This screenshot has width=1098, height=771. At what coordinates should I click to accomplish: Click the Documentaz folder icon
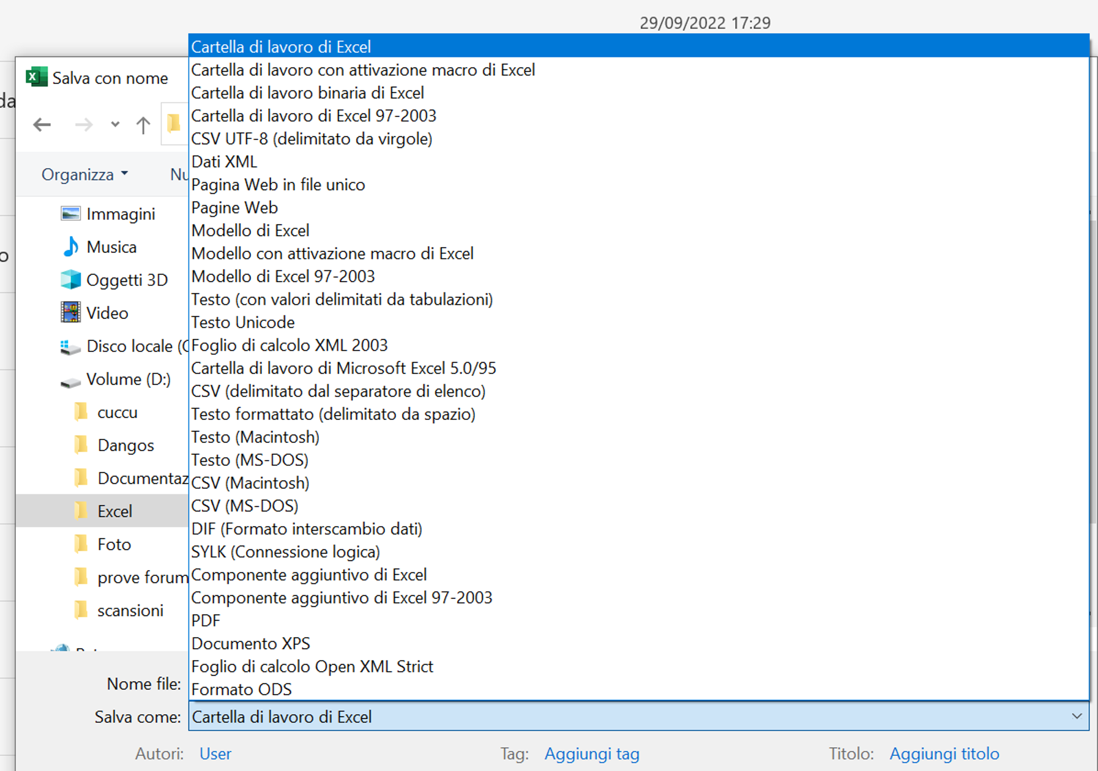81,478
